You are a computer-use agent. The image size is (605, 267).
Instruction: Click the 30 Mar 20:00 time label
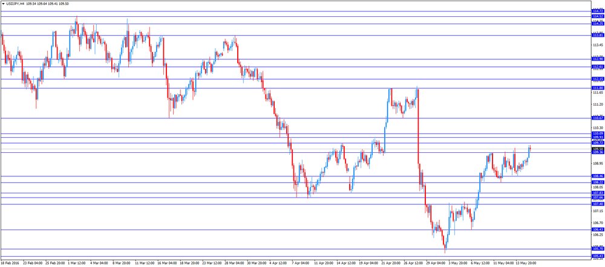[257, 263]
